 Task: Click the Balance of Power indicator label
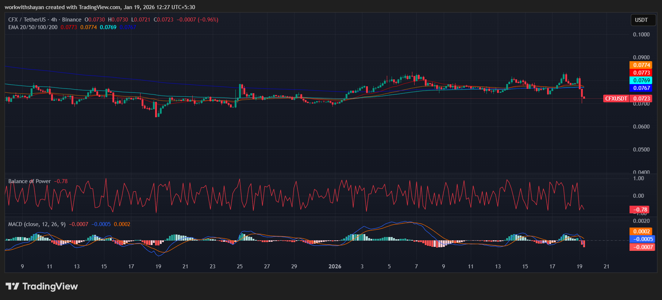(x=30, y=181)
